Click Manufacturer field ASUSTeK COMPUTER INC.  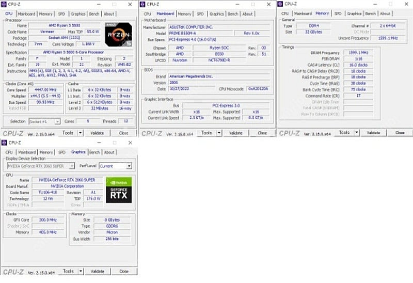click(x=219, y=27)
